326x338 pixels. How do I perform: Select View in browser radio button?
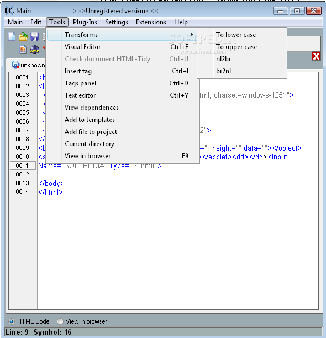60,321
